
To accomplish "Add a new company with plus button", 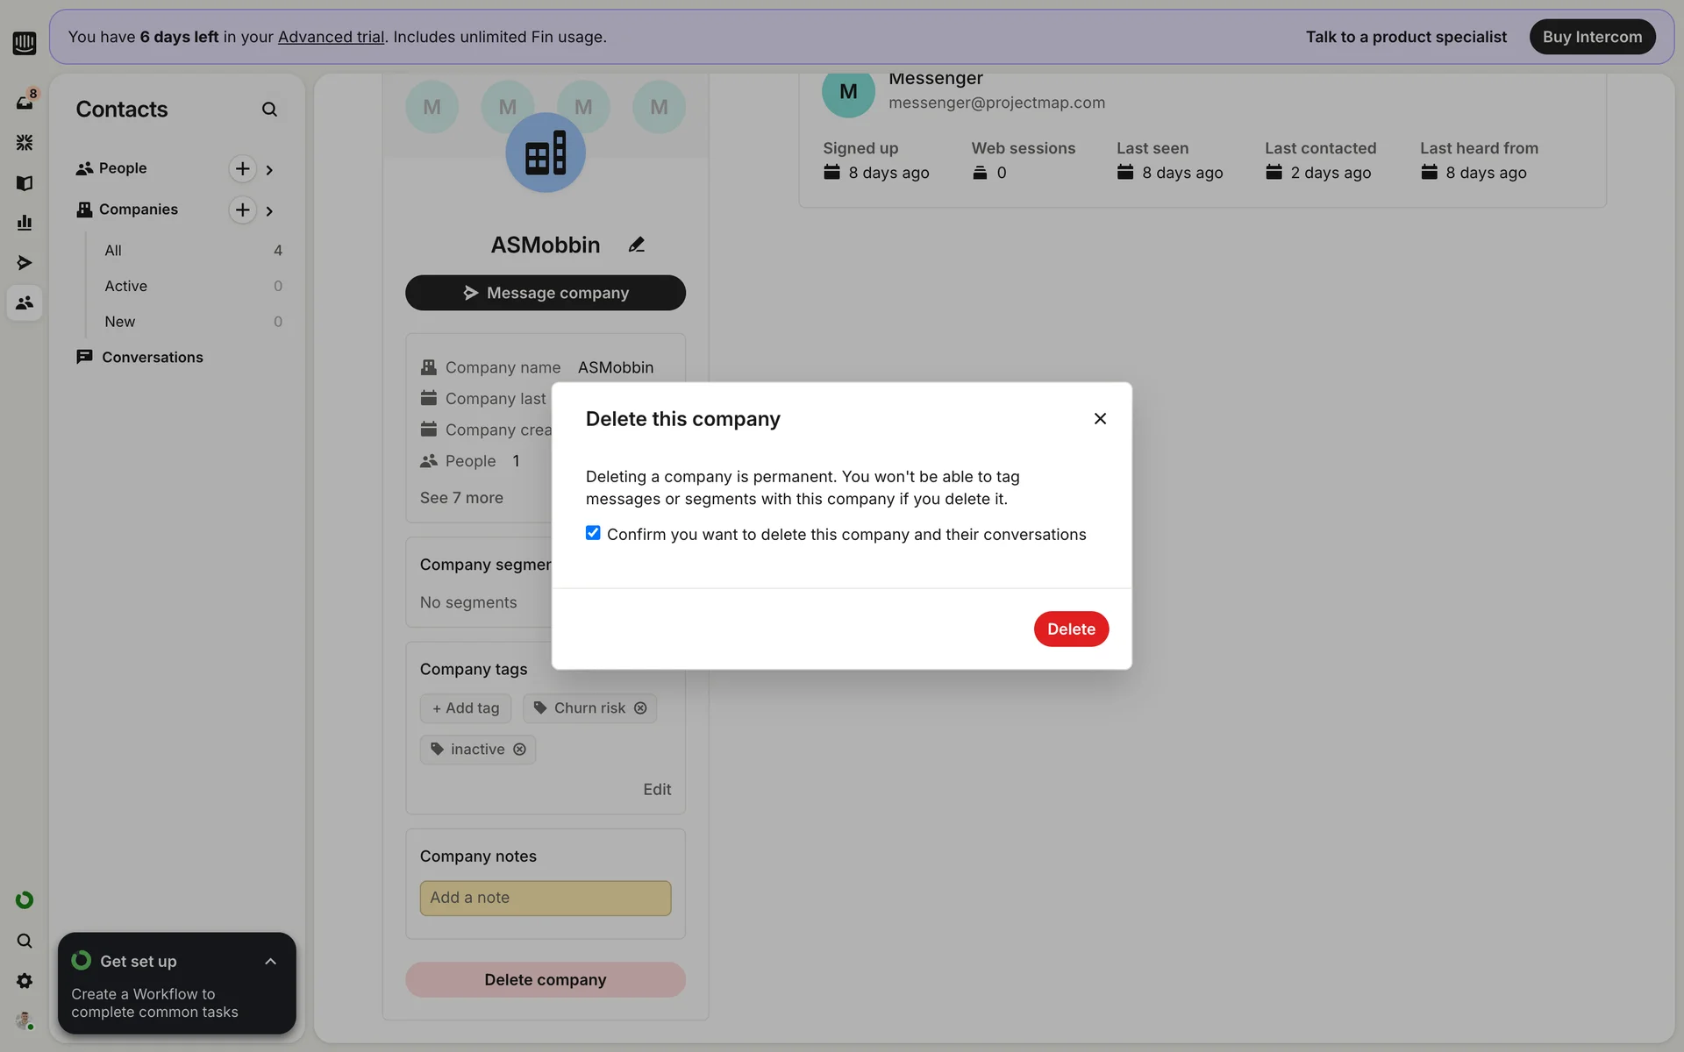I will coord(242,210).
